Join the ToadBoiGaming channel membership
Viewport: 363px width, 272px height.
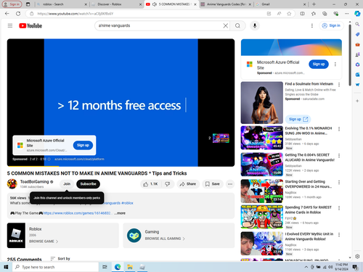[67, 184]
